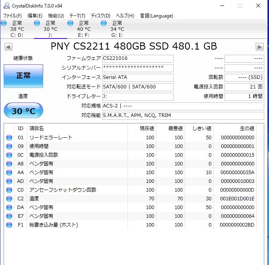Click raw value 0000000002BD
This screenshot has height=265, width=269.
pos(237,225)
